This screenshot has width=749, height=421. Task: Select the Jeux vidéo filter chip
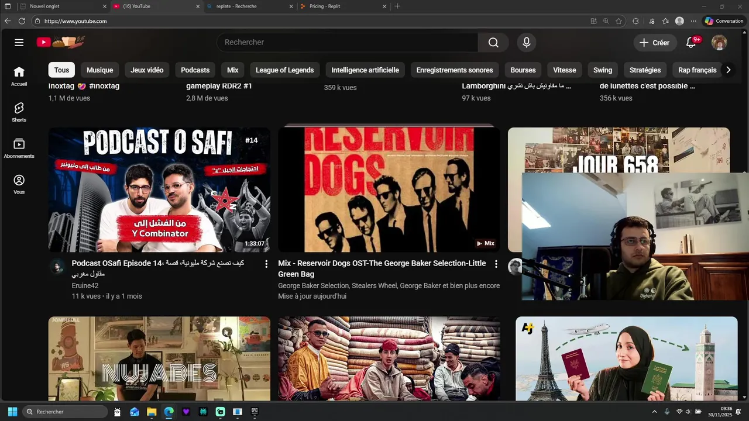(147, 70)
